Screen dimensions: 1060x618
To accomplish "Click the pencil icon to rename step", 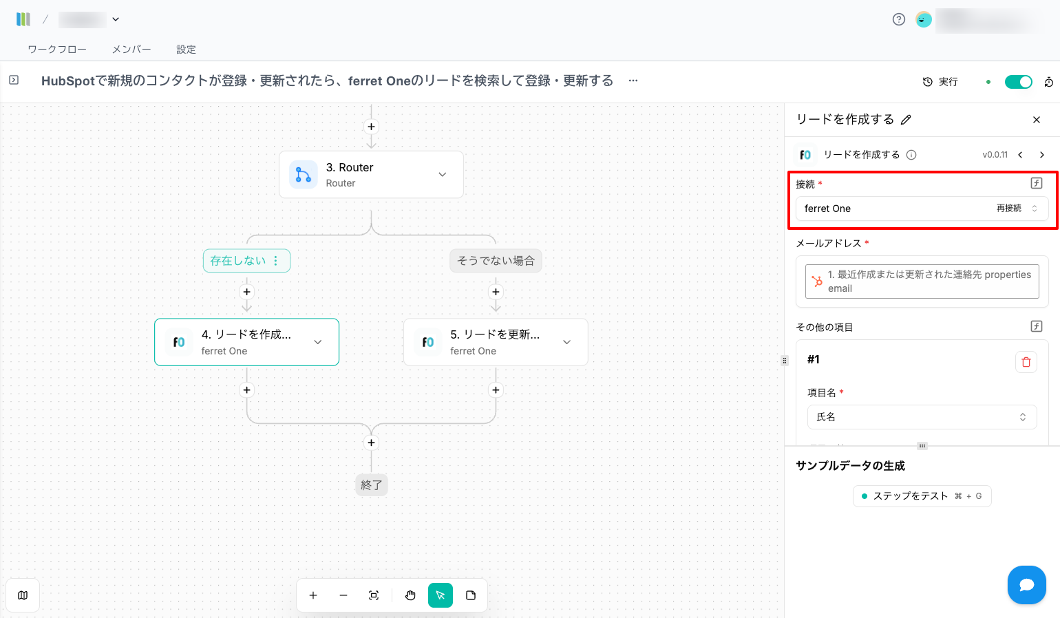I will point(906,120).
